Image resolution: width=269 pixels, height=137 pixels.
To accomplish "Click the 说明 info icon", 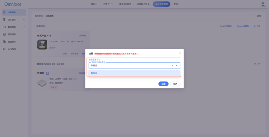I will point(255,16).
